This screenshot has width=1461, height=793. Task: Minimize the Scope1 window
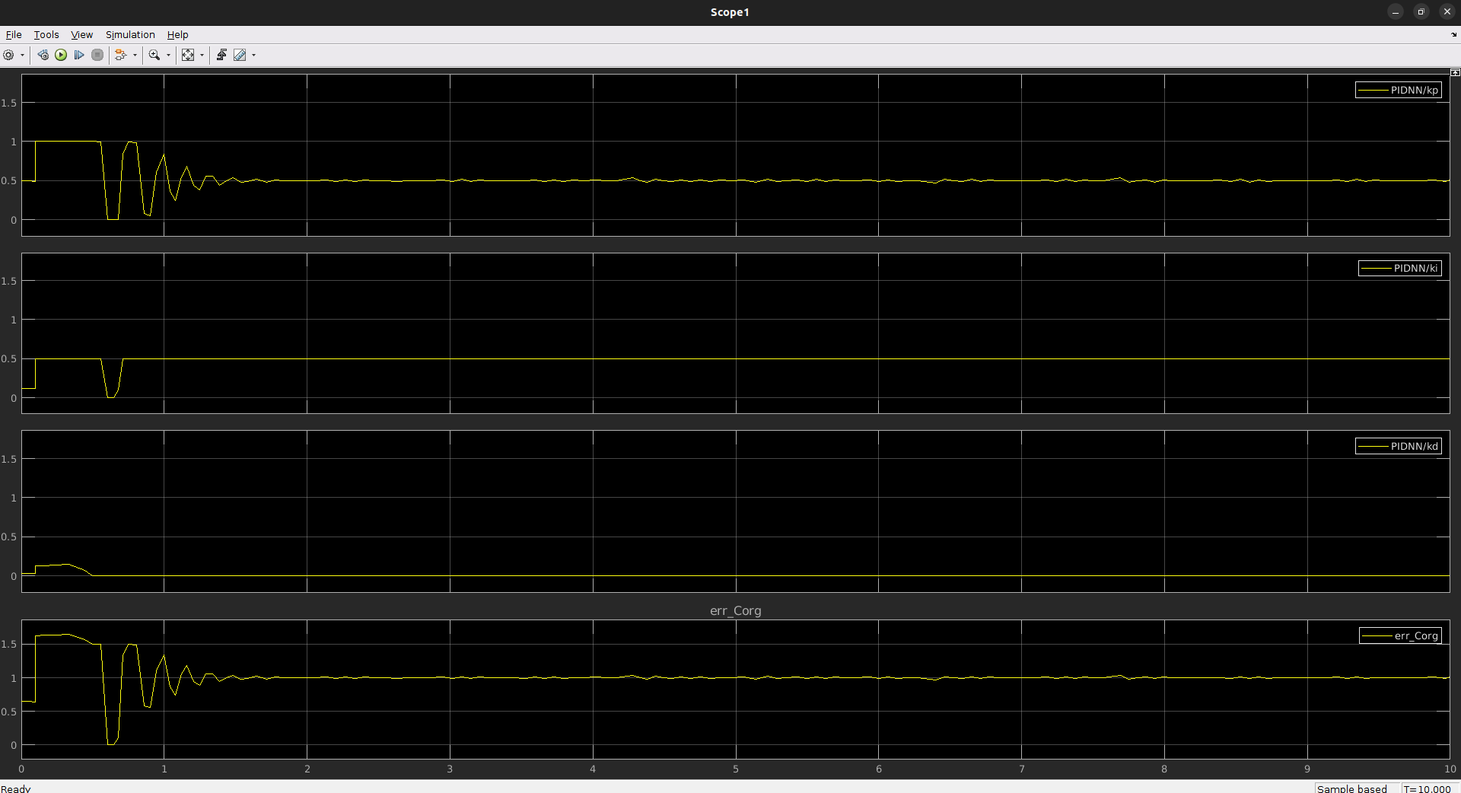(1395, 12)
